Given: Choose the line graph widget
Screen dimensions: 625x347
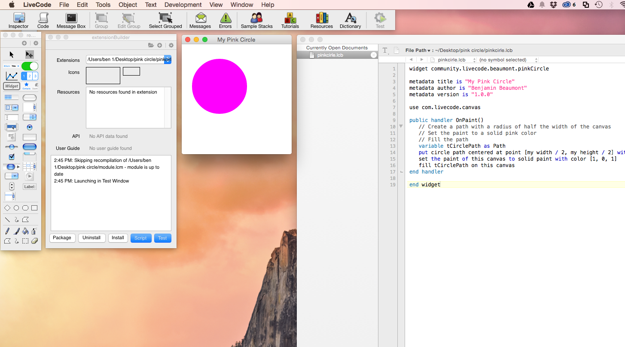Looking at the screenshot, I should [12, 76].
